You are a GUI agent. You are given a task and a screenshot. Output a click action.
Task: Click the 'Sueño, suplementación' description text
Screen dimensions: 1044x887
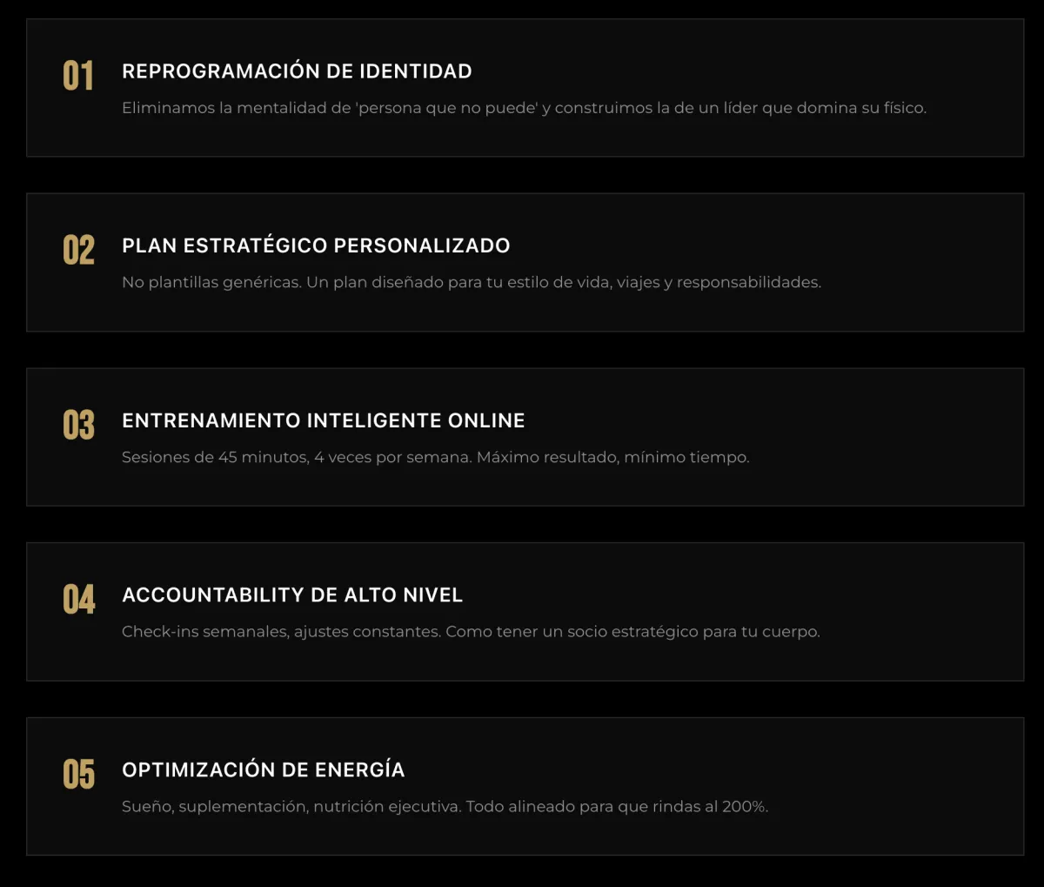(x=445, y=806)
